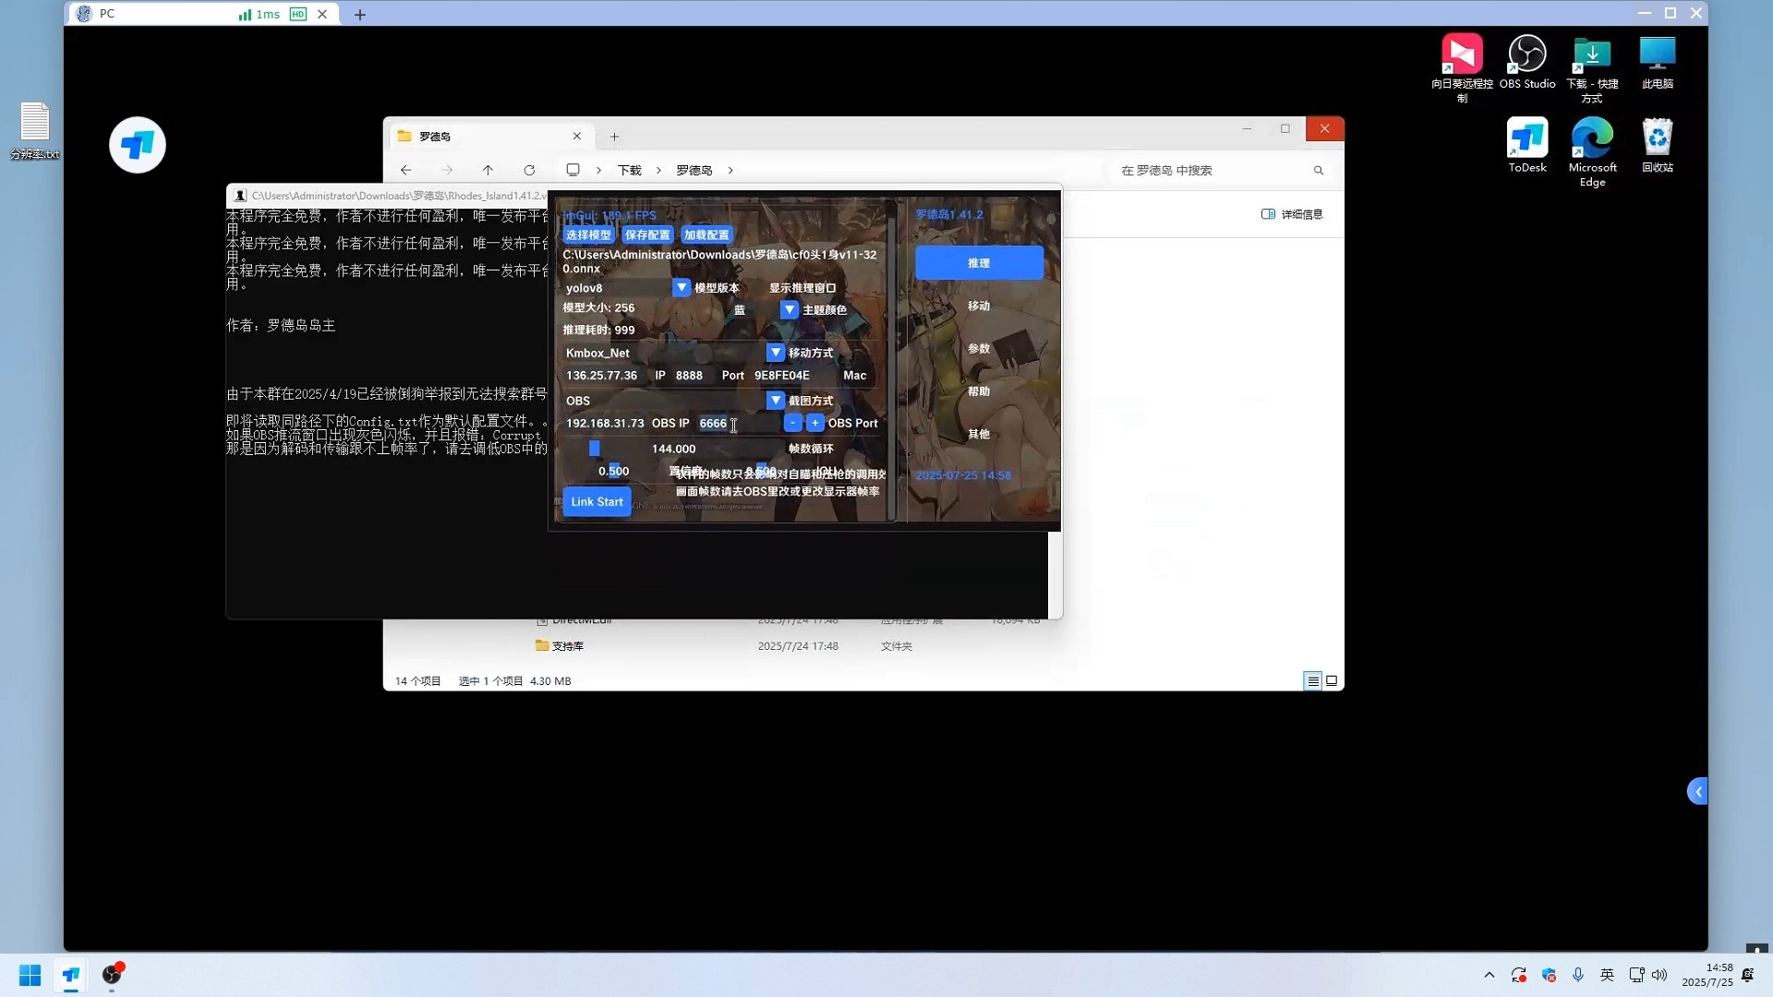Image resolution: width=1773 pixels, height=997 pixels.
Task: Click the 帧数循环 144.000 slider
Action: [672, 449]
